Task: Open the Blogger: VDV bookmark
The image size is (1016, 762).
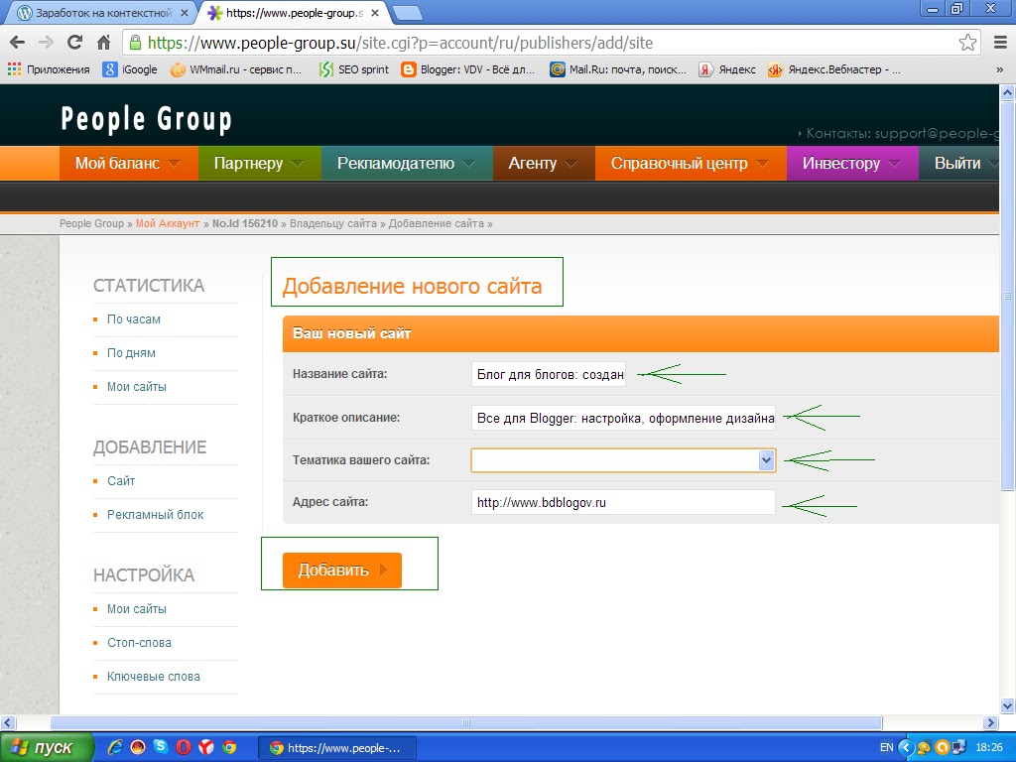Action: pyautogui.click(x=468, y=69)
